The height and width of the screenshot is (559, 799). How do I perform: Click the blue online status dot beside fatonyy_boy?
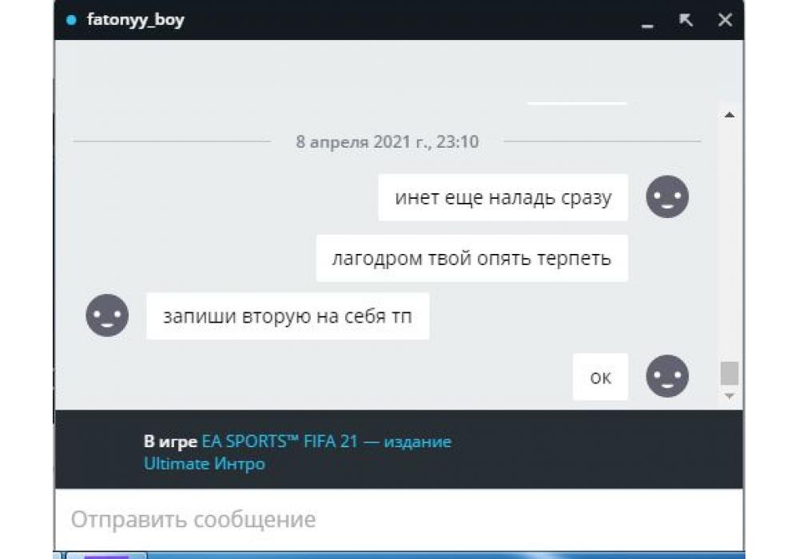[71, 20]
